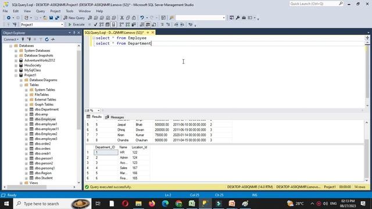
Task: Expand the dbo.Department table node
Action: (x=26, y=110)
